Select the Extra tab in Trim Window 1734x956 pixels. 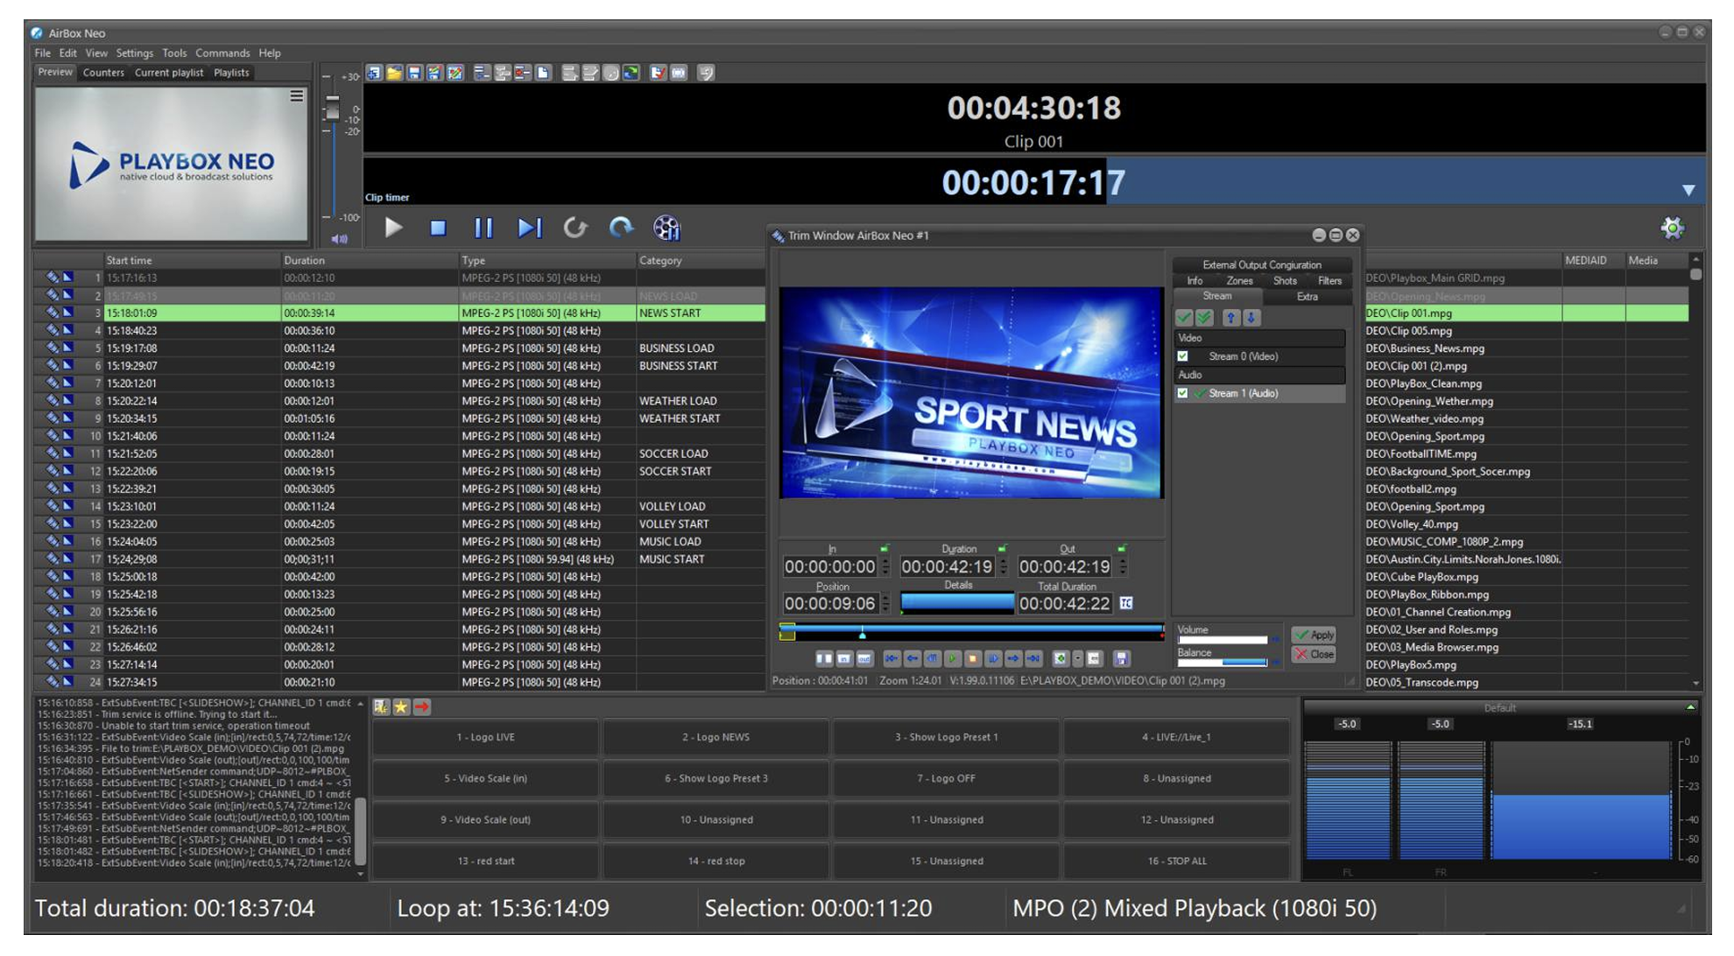1307,297
